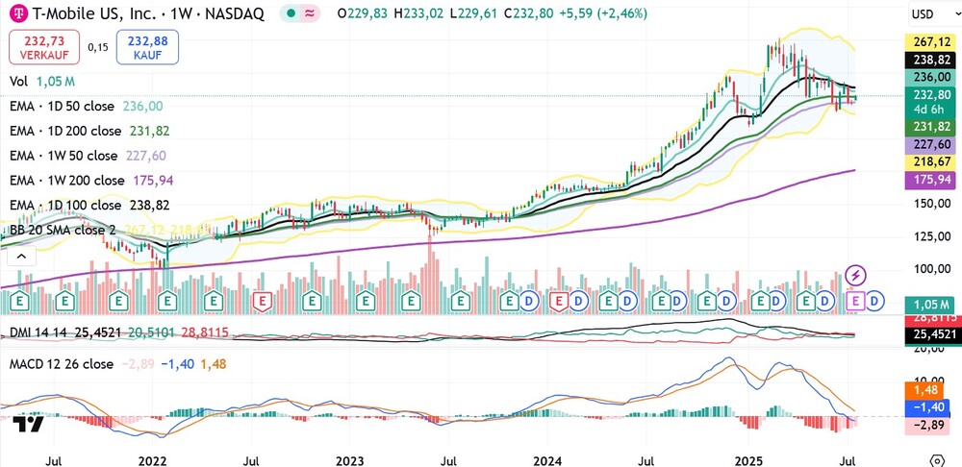Click the green market status dot
This screenshot has height=467, width=962.
291,13
